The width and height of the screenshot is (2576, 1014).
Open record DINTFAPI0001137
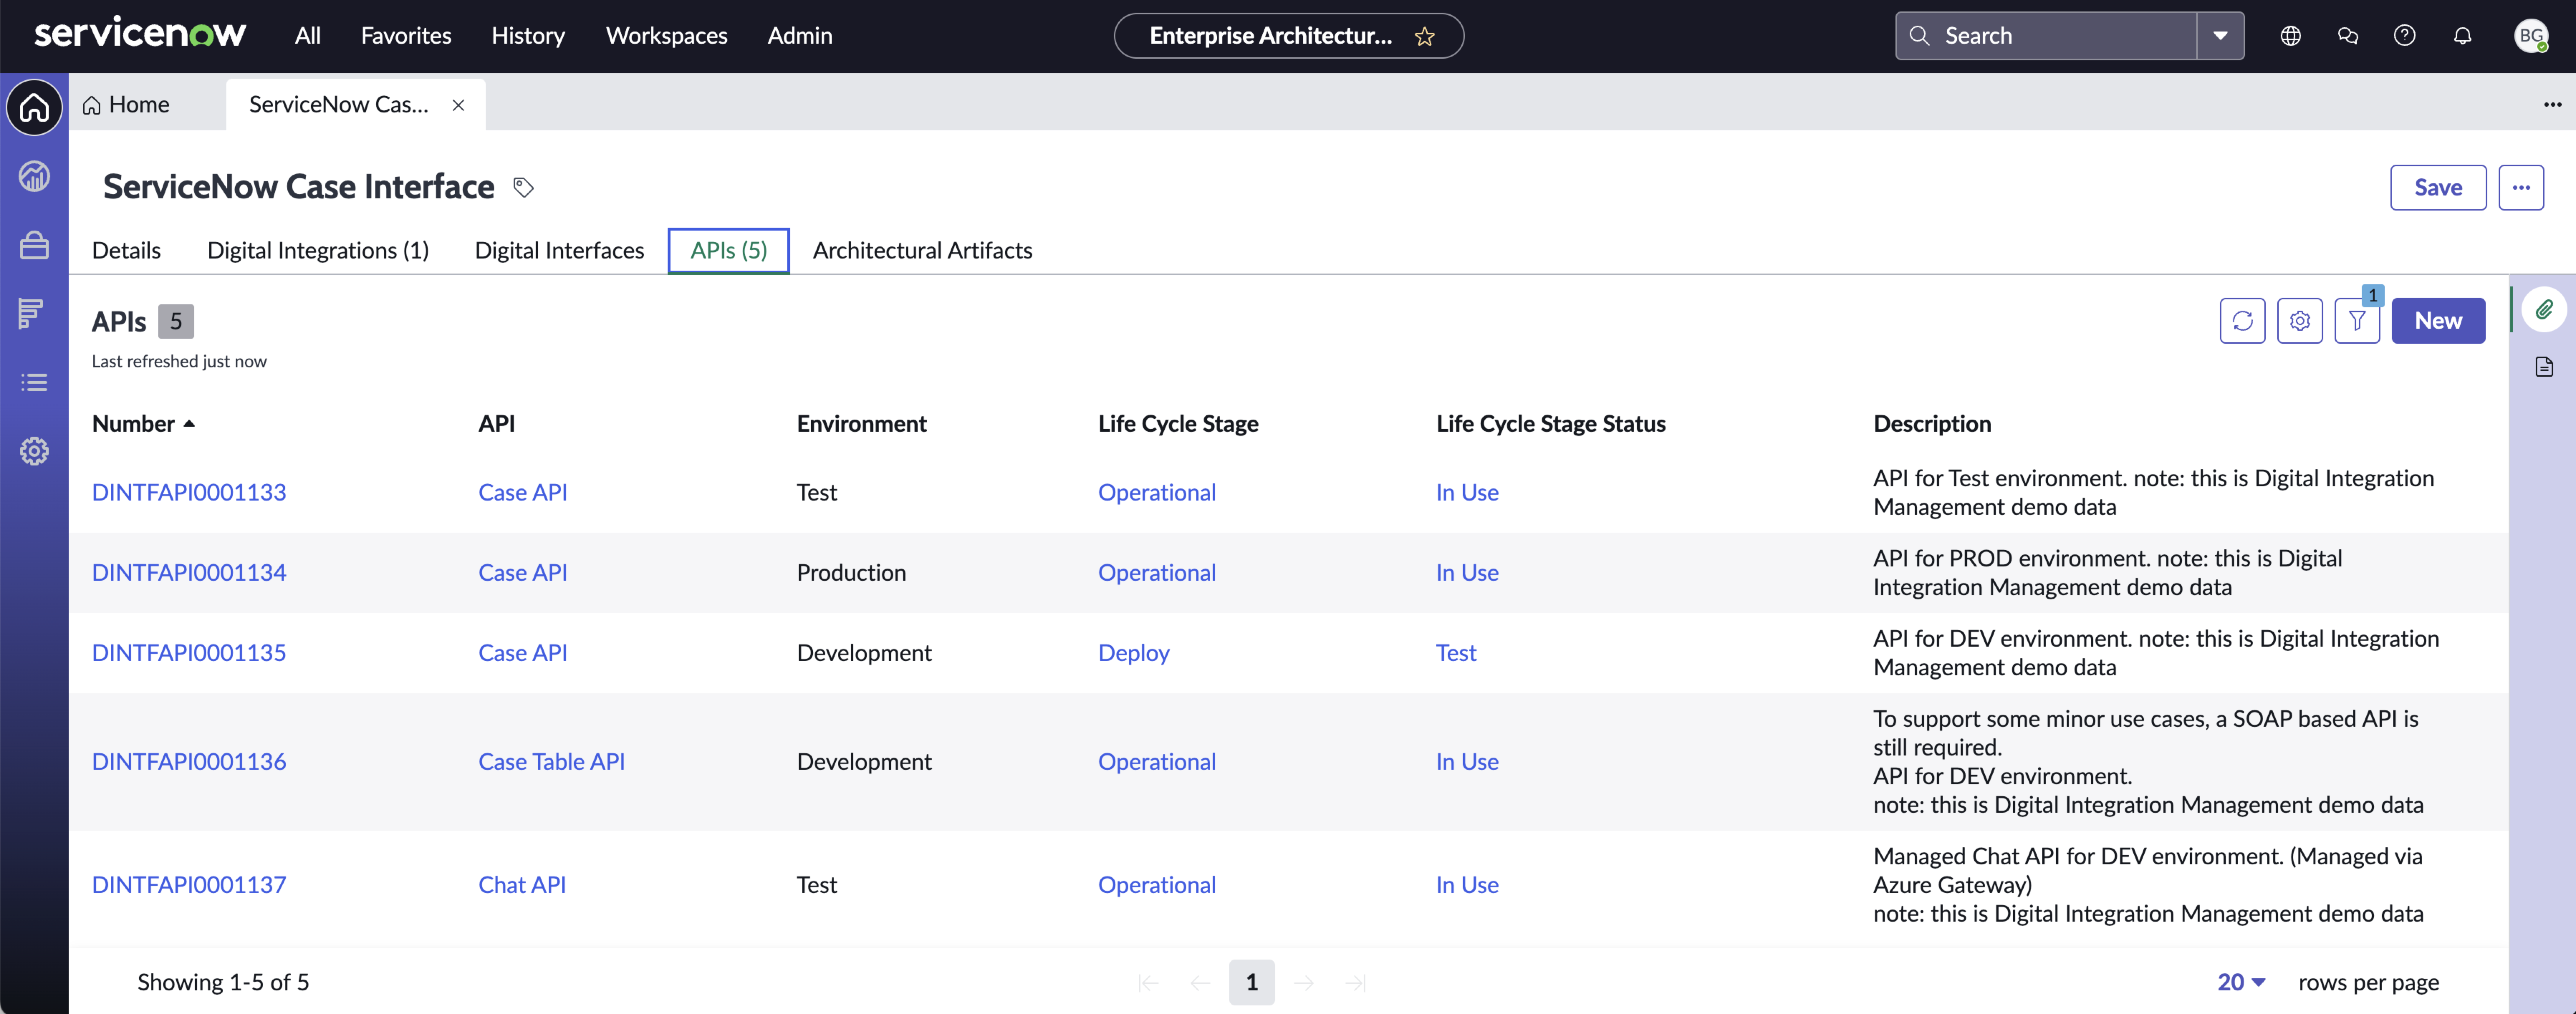(x=189, y=885)
